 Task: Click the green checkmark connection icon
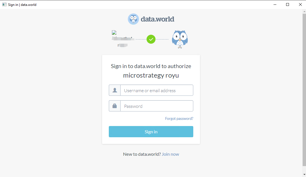[x=151, y=39]
